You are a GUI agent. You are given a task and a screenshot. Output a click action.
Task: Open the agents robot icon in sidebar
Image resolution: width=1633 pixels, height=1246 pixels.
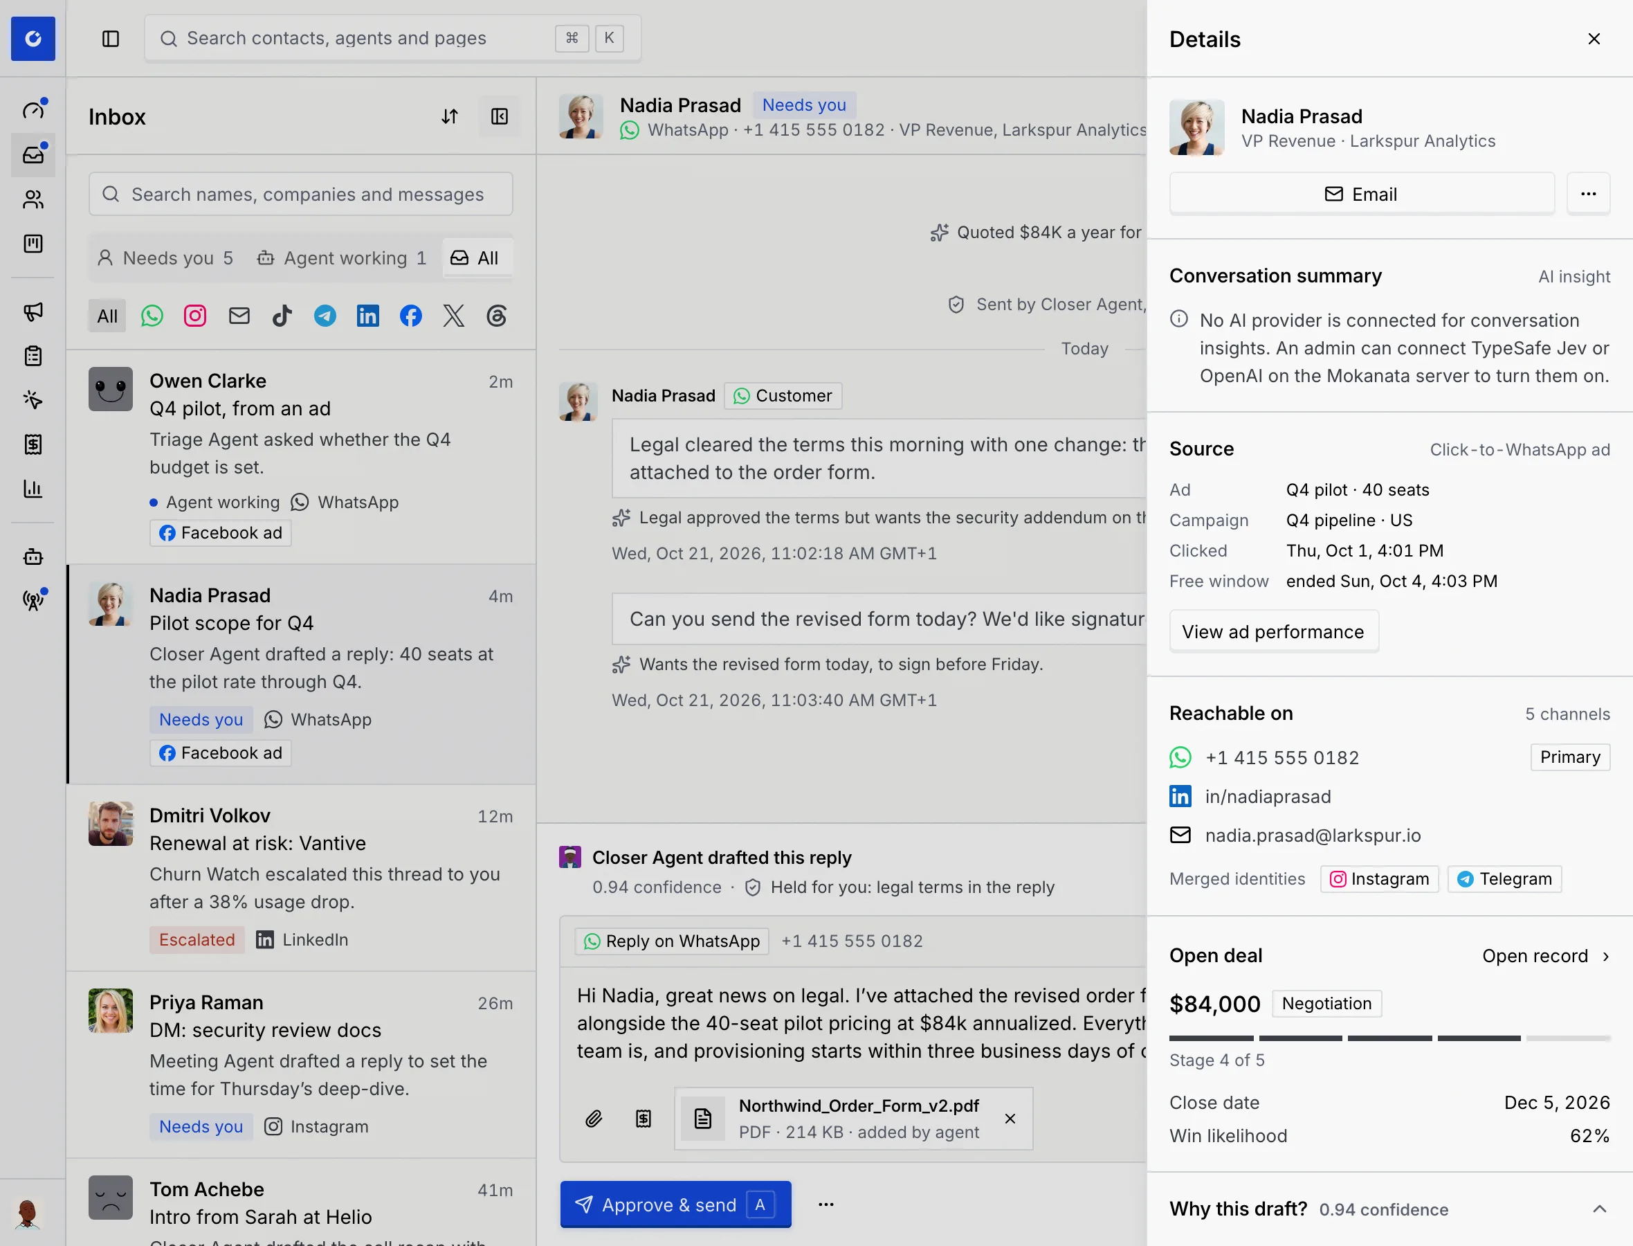33,557
